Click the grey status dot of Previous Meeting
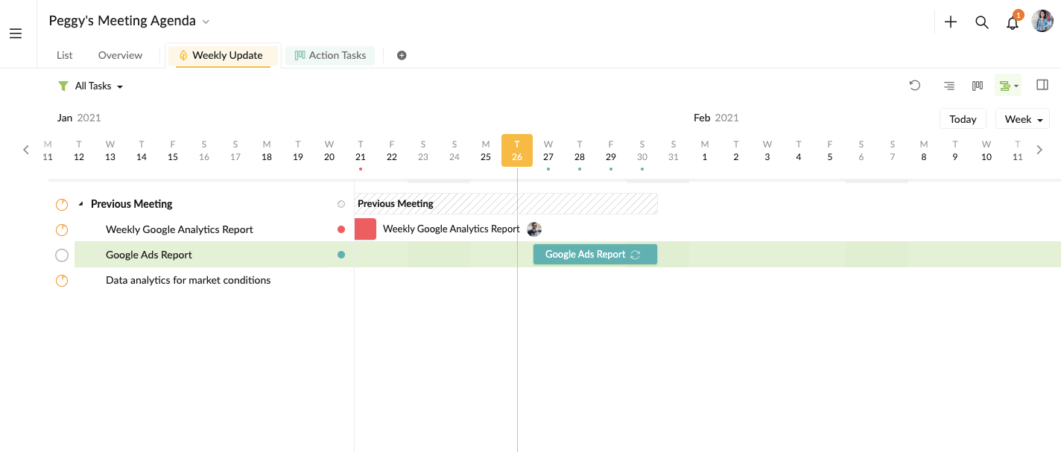This screenshot has width=1061, height=452. point(341,204)
